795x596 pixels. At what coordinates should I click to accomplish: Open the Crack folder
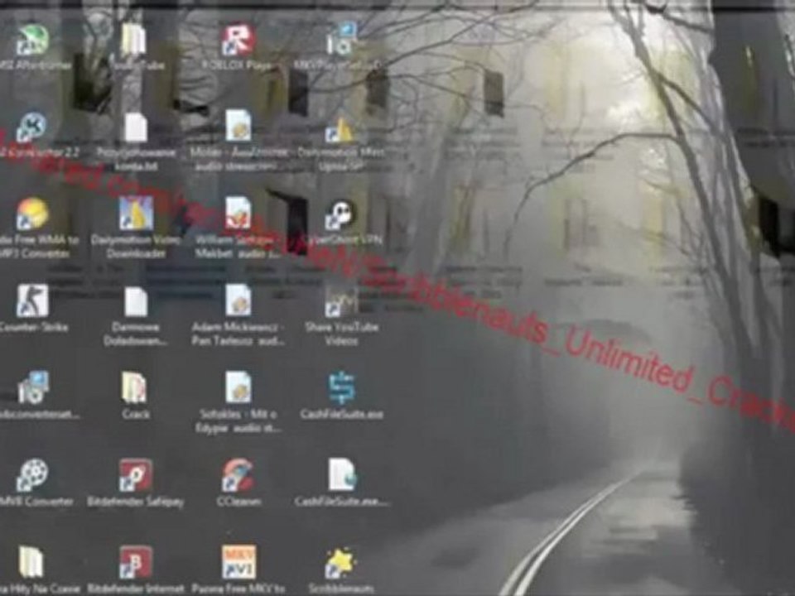pyautogui.click(x=134, y=388)
